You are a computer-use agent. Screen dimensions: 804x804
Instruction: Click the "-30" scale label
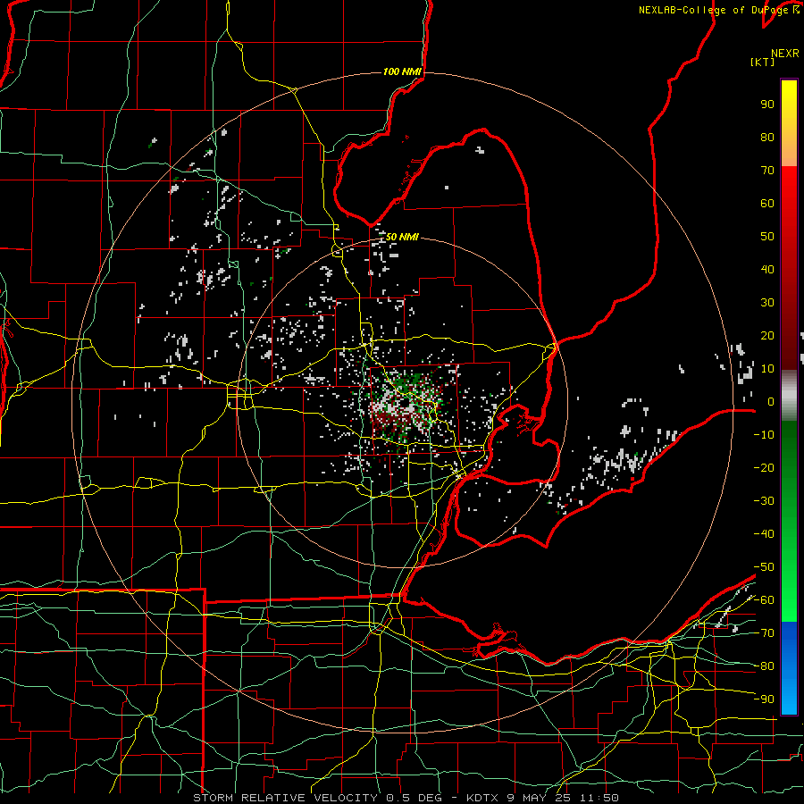(764, 501)
